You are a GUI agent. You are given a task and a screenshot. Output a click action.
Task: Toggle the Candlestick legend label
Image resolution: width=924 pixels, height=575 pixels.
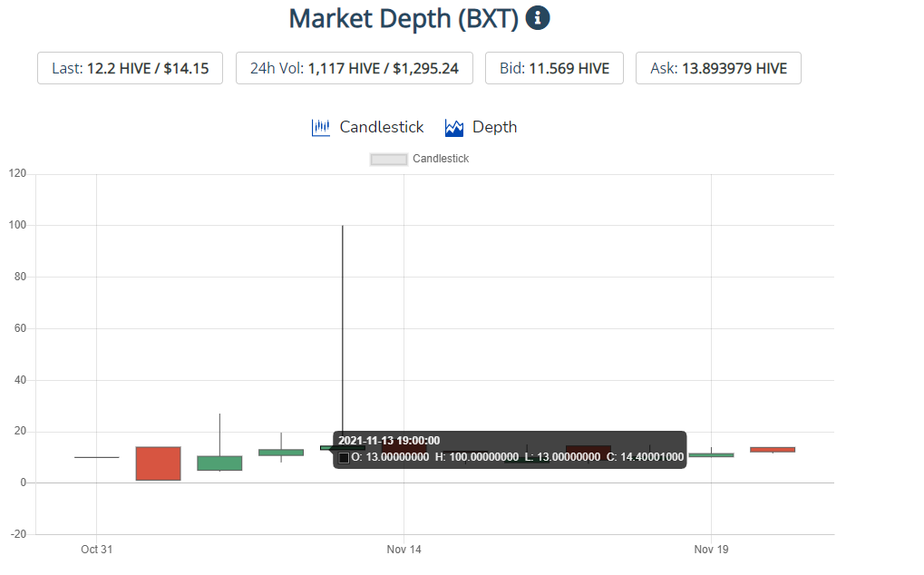(441, 159)
